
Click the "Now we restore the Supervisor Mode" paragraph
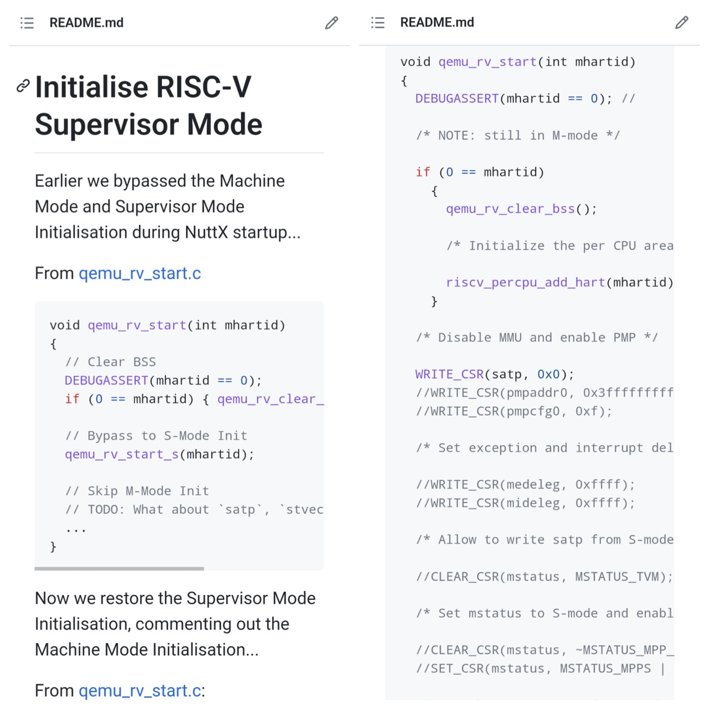pyautogui.click(x=175, y=624)
